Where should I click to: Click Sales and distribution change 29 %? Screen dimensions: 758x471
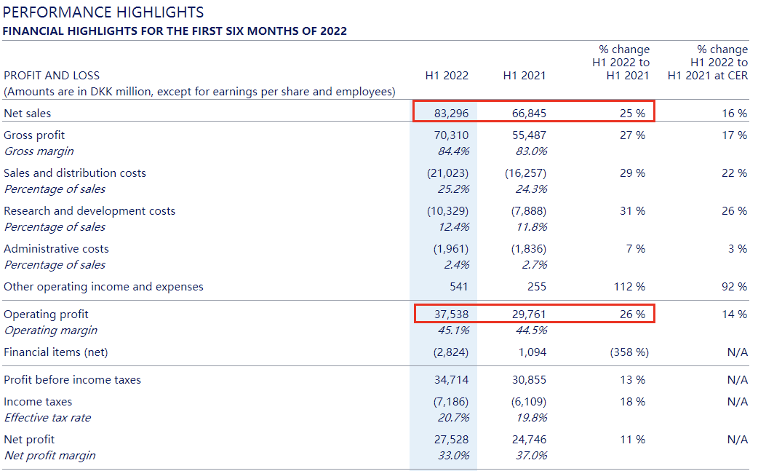point(632,173)
